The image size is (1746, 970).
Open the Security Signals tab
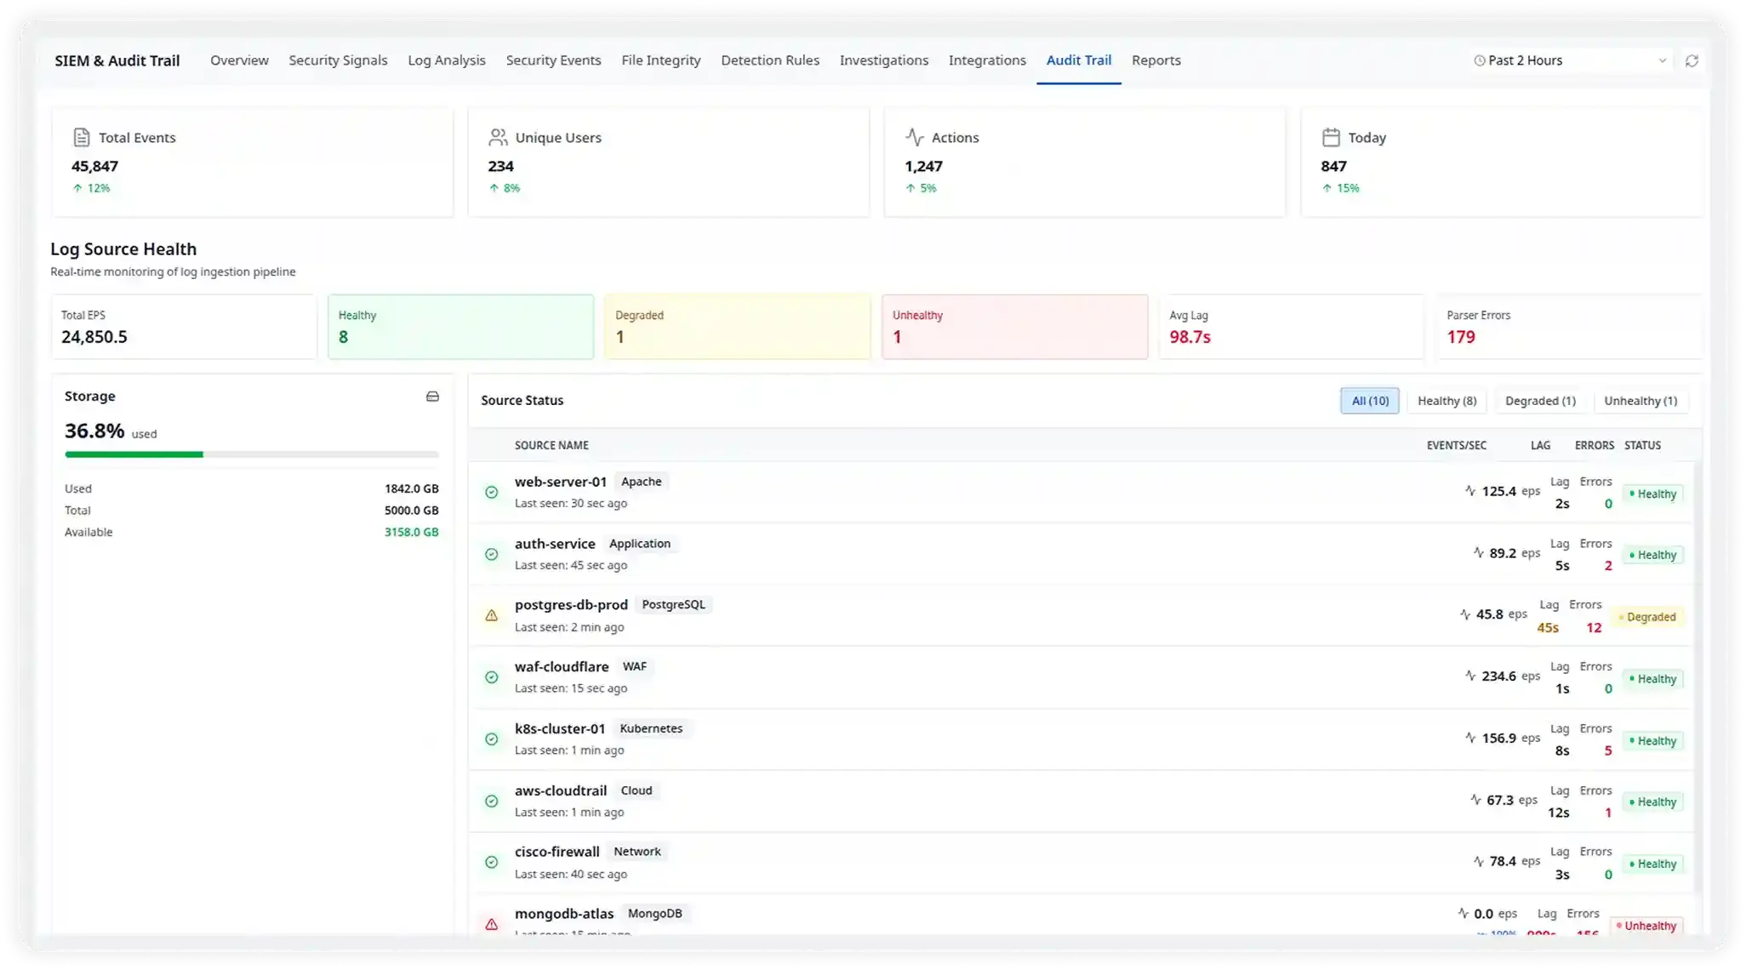tap(338, 60)
